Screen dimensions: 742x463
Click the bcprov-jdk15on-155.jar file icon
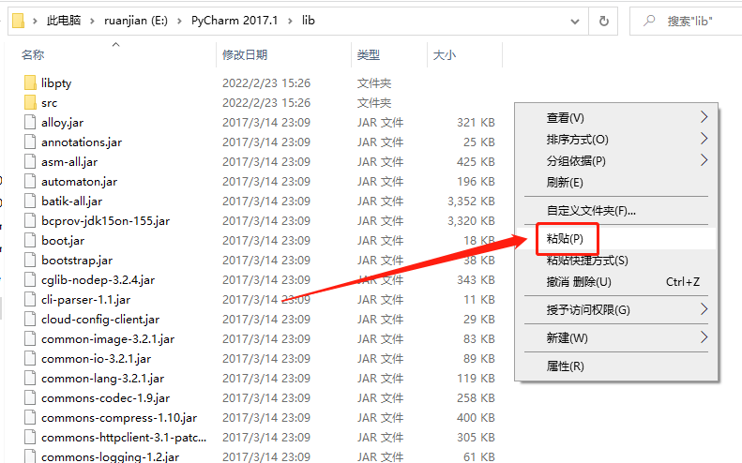[x=30, y=221]
